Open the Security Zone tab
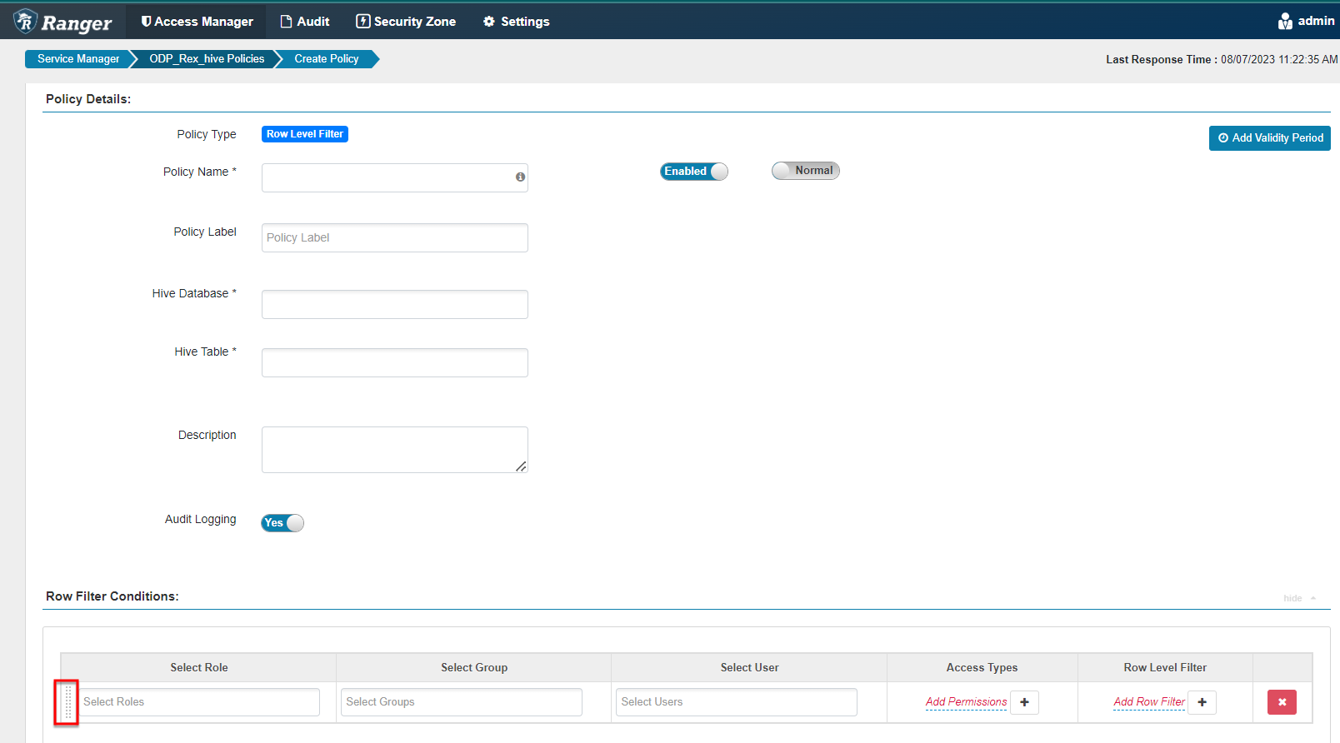Image resolution: width=1340 pixels, height=743 pixels. [406, 22]
